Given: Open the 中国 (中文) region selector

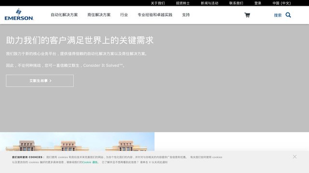Looking at the screenshot, I should pos(281,3).
